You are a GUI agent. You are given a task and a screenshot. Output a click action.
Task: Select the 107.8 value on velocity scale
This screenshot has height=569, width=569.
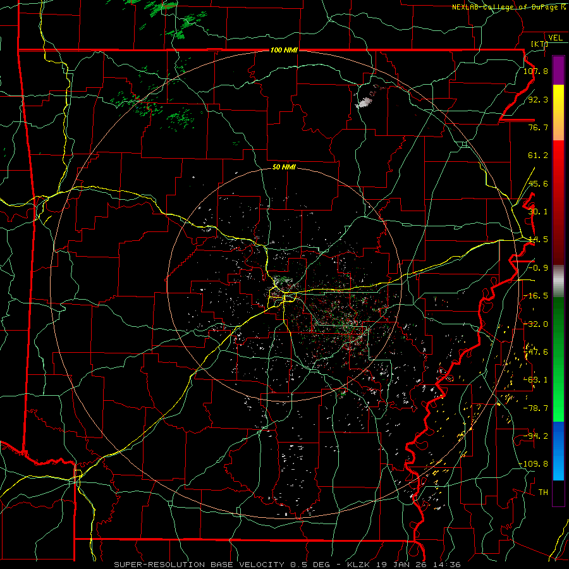(x=535, y=71)
